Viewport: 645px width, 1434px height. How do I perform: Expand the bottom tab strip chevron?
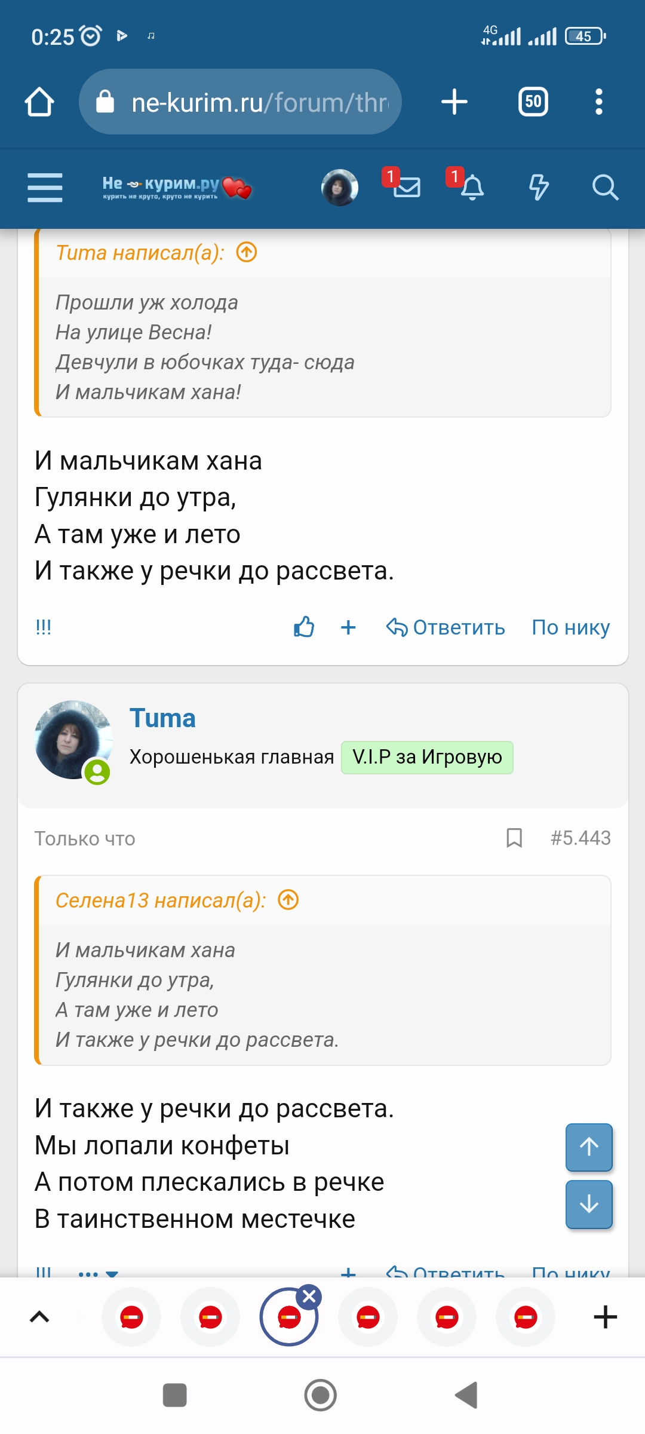click(x=39, y=1317)
